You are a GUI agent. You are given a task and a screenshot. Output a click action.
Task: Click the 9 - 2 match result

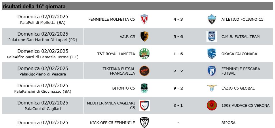178,88
